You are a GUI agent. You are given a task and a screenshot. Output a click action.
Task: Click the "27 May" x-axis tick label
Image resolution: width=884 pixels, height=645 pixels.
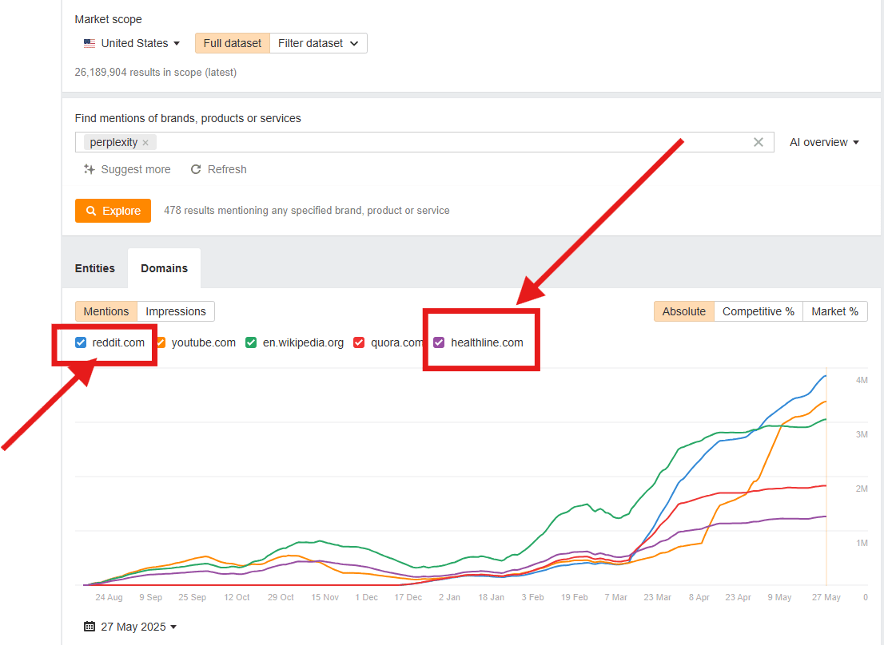(826, 597)
